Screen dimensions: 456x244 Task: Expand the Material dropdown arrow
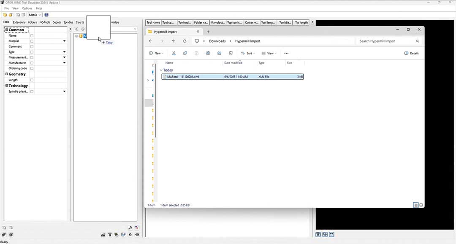point(64,41)
